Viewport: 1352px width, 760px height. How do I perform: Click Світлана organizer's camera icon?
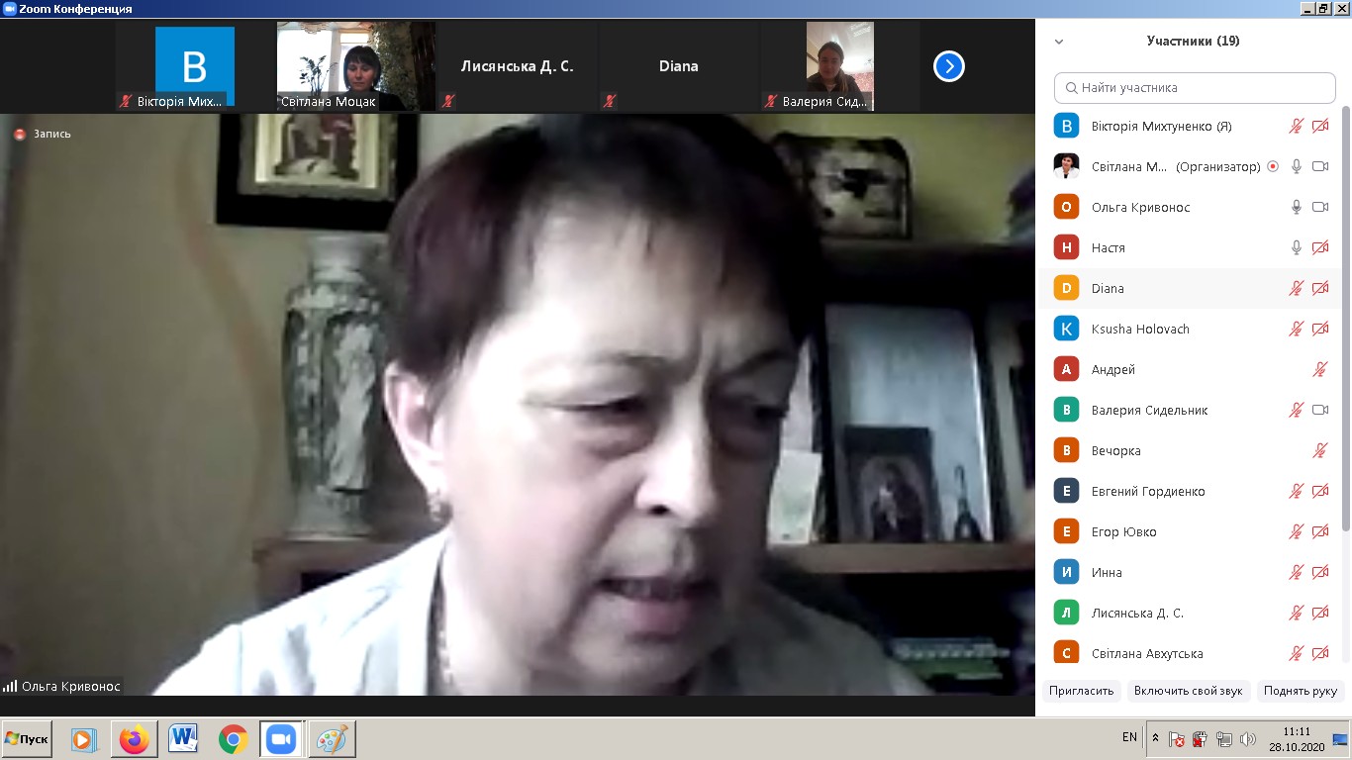click(1319, 166)
